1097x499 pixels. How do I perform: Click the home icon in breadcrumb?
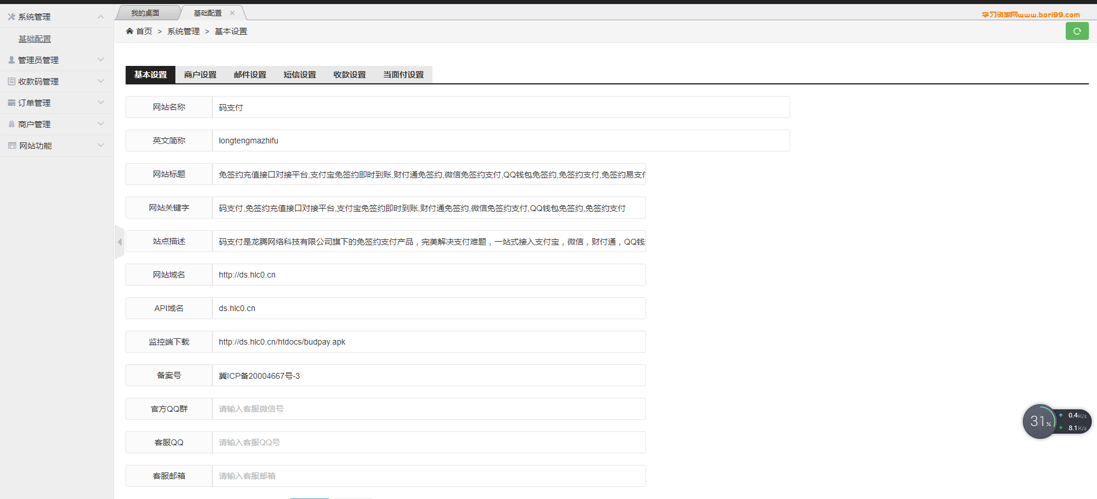pyautogui.click(x=130, y=31)
